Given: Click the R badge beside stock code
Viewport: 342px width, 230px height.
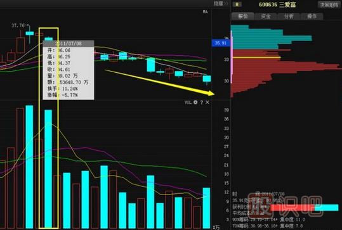Looking at the screenshot, I should (237, 4).
